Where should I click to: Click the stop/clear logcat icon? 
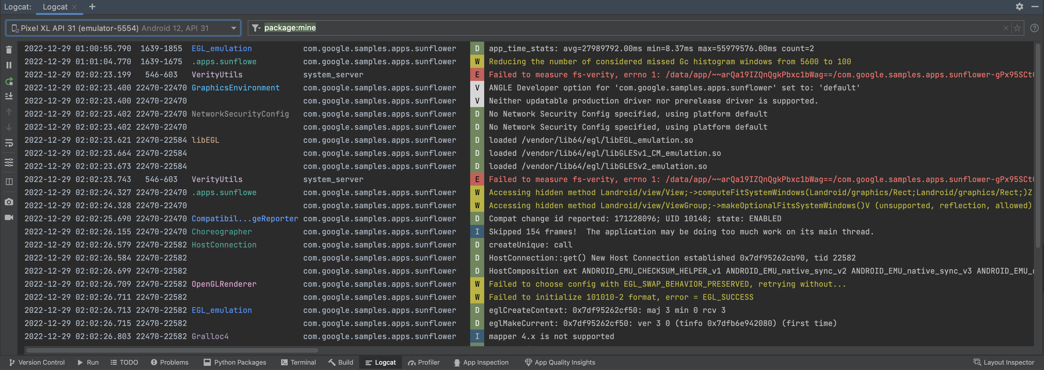pyautogui.click(x=9, y=48)
